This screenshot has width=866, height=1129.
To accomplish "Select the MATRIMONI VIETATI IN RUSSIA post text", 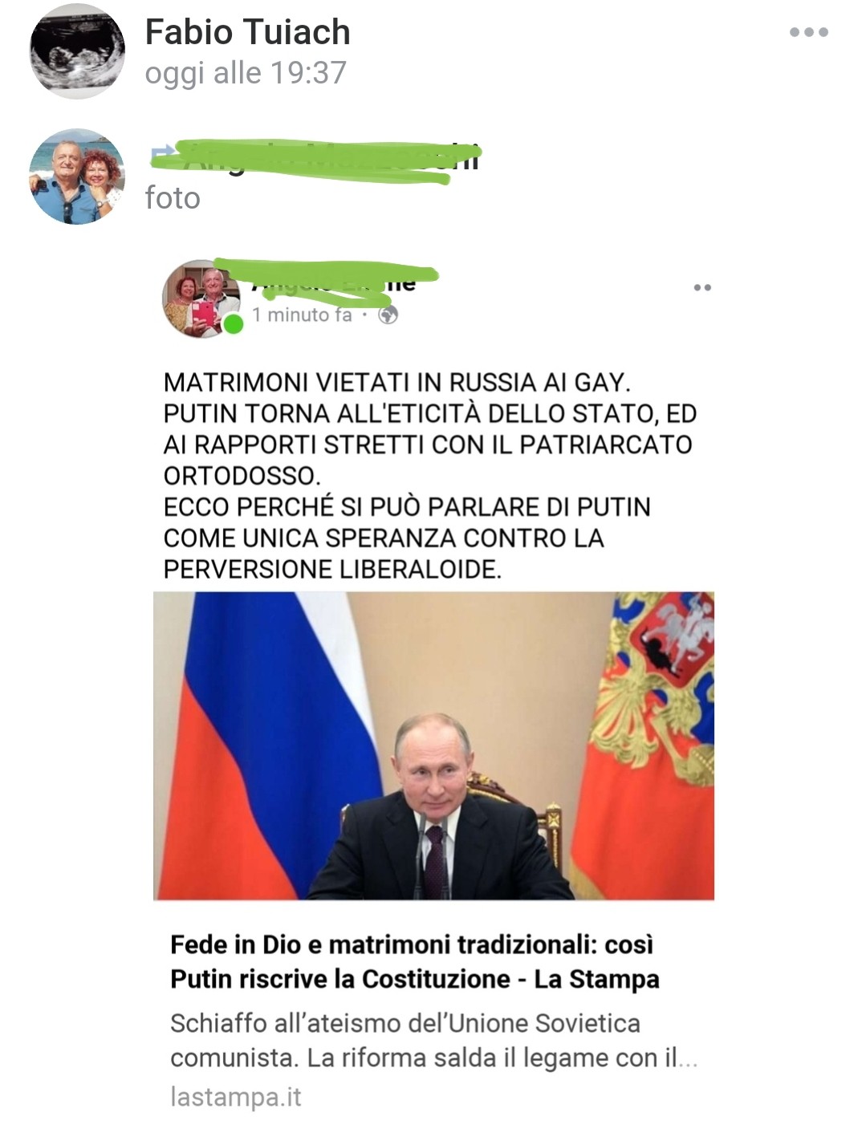I will (430, 476).
